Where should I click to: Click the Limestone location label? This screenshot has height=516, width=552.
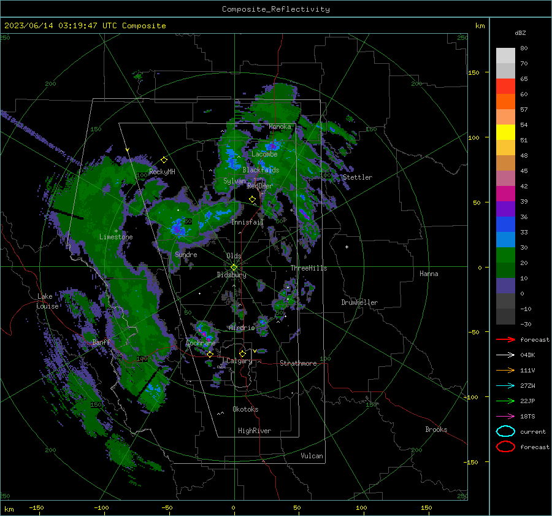coord(116,237)
